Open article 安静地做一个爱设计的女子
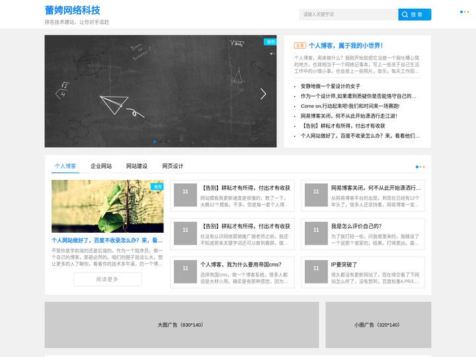This screenshot has height=357, width=476. click(x=331, y=86)
